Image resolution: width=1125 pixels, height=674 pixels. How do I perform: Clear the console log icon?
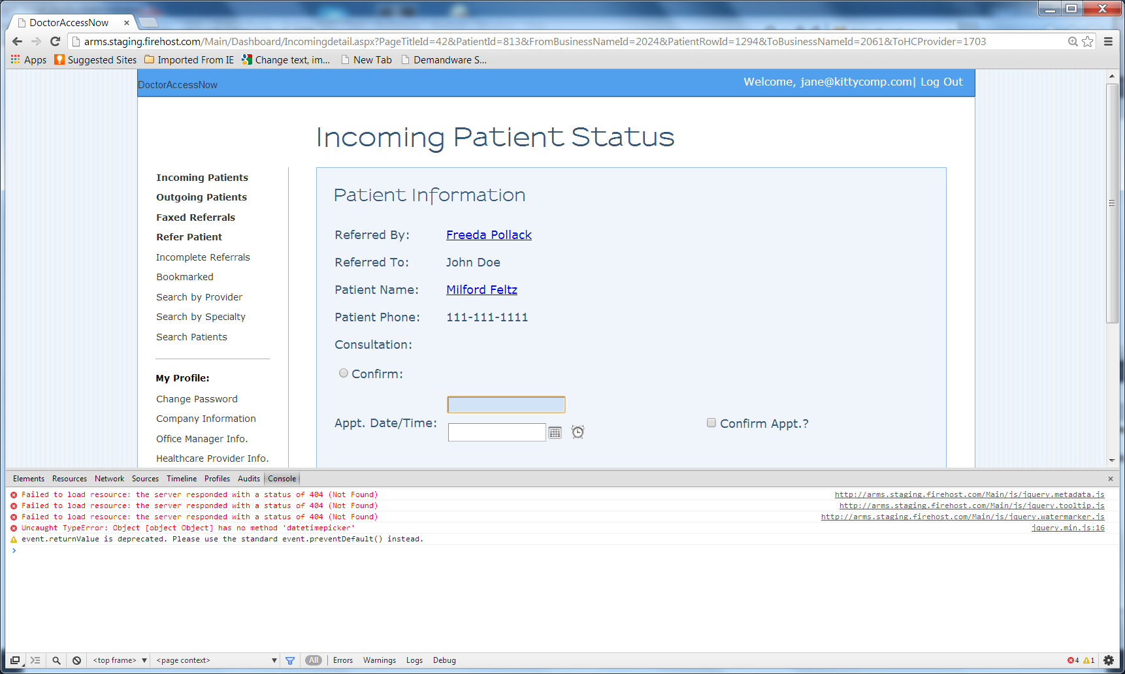pos(77,660)
